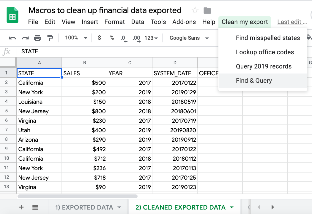Open the all sheets list icon
Screen dimensions: 312x214
(35, 207)
